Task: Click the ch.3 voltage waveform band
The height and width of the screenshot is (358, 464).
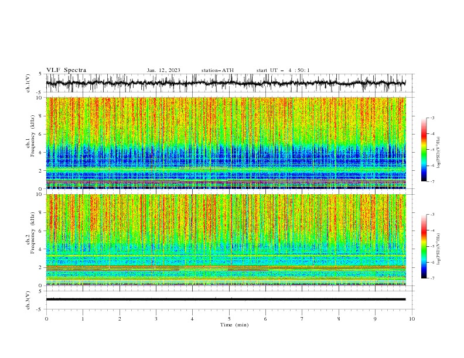Action: pos(226,300)
